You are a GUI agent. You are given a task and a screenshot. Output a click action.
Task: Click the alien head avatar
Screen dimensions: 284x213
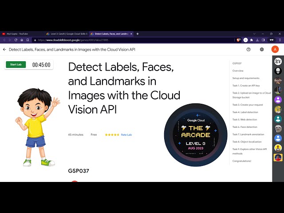278,71
